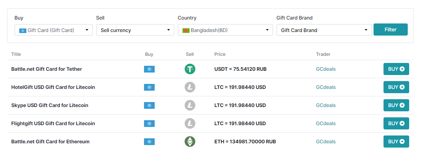The height and width of the screenshot is (149, 422).
Task: Click title 'Flightgift USD Gift Card for Litecoin'
Action: [x=53, y=123]
